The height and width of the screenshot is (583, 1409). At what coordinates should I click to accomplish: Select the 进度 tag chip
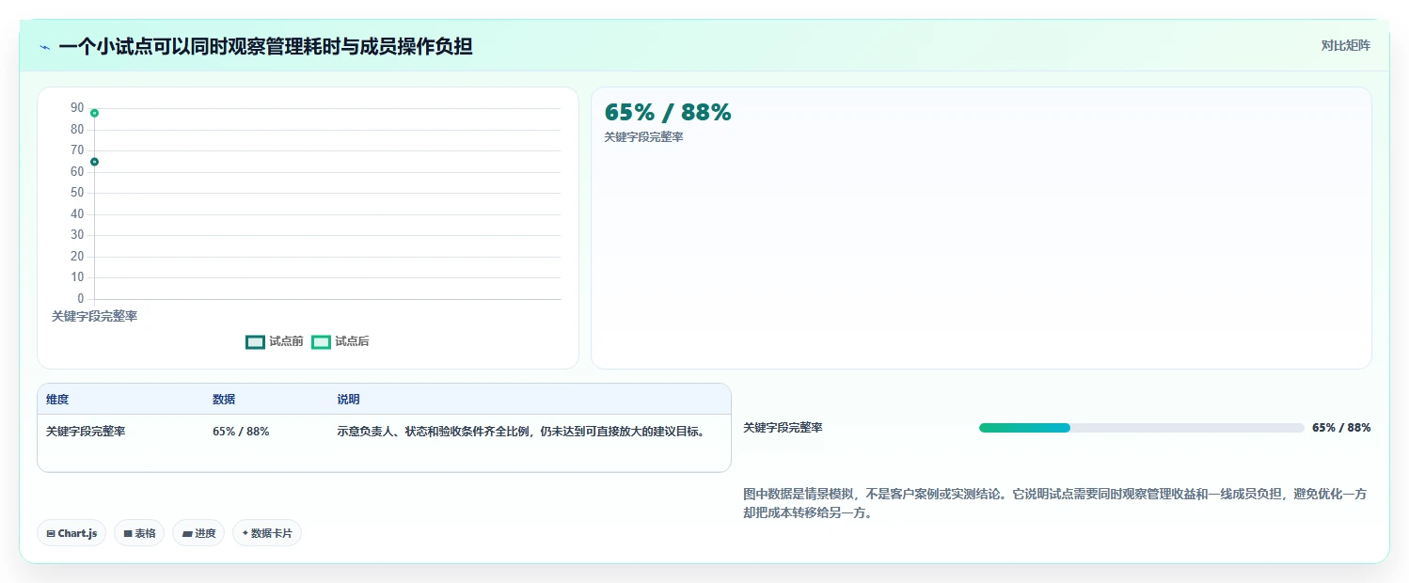(198, 533)
